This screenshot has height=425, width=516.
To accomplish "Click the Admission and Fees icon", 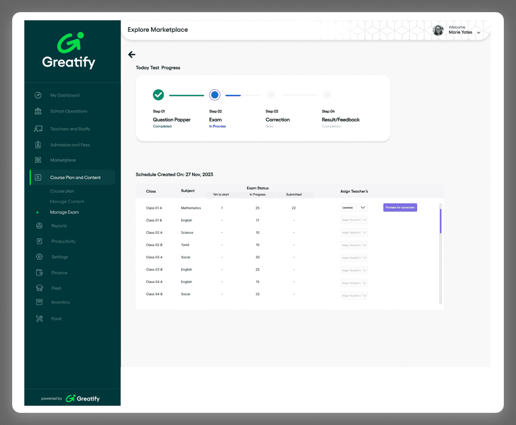I will click(x=38, y=145).
